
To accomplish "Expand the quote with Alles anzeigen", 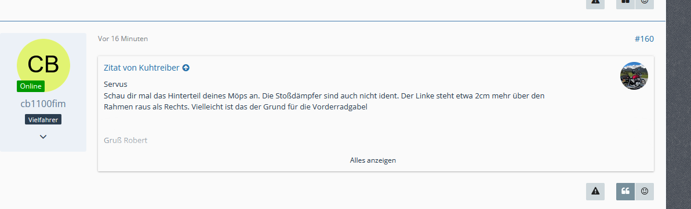I will 373,160.
